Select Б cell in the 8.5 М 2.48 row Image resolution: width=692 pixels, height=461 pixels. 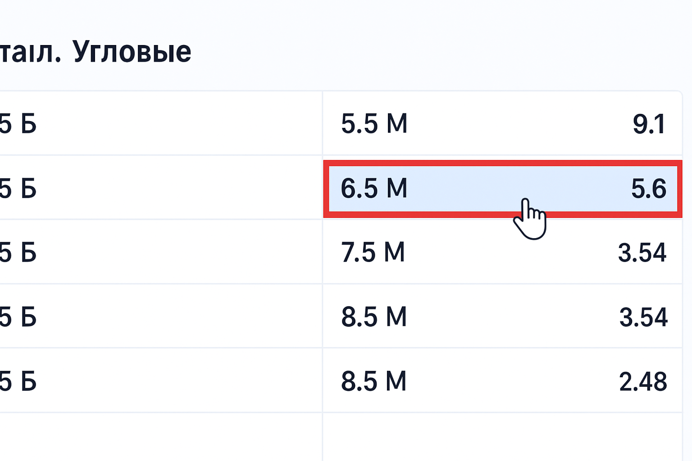coord(160,381)
